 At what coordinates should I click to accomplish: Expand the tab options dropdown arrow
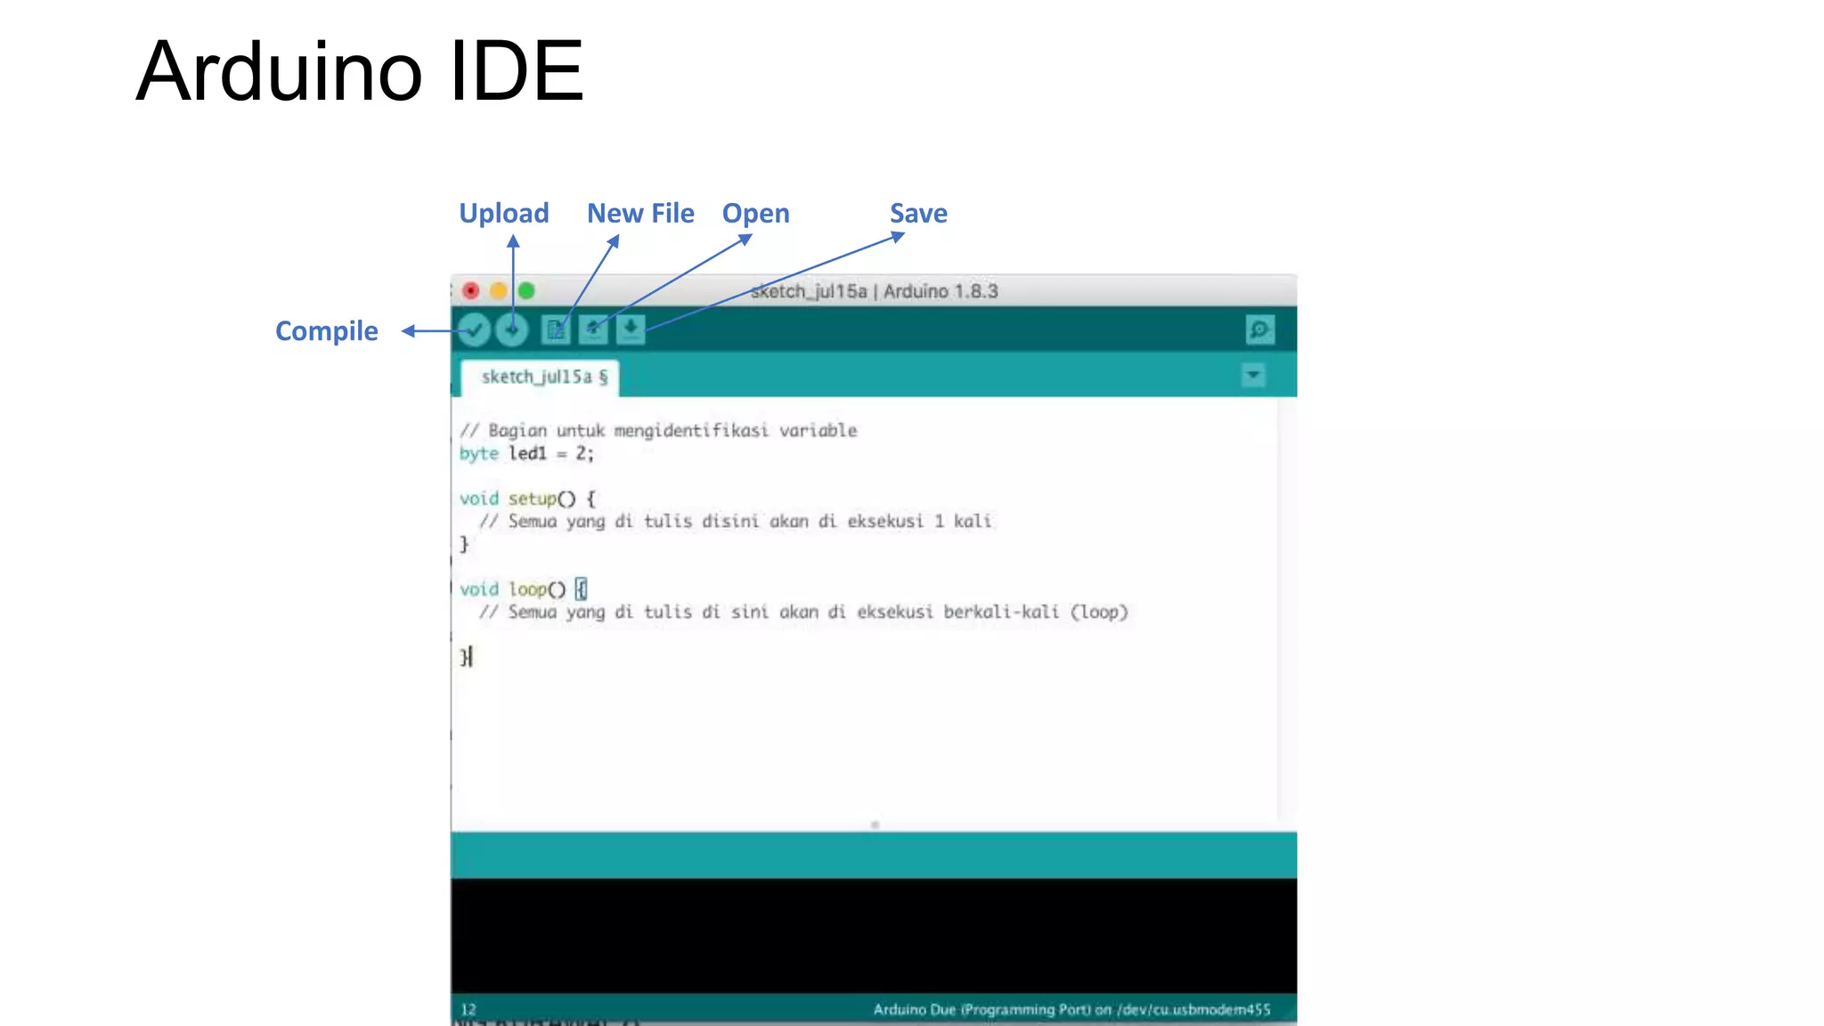(x=1253, y=375)
